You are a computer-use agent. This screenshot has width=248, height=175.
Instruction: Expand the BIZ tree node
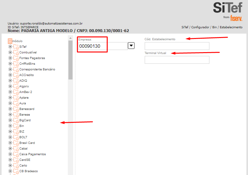coord(10,132)
